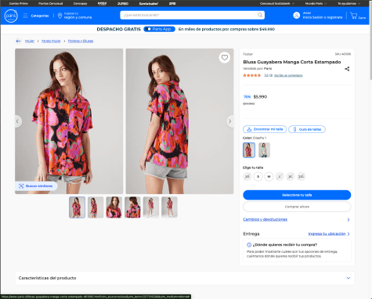The width and height of the screenshot is (372, 299).
Task: Select the fifth gallery thumbnail
Action: pos(151,207)
